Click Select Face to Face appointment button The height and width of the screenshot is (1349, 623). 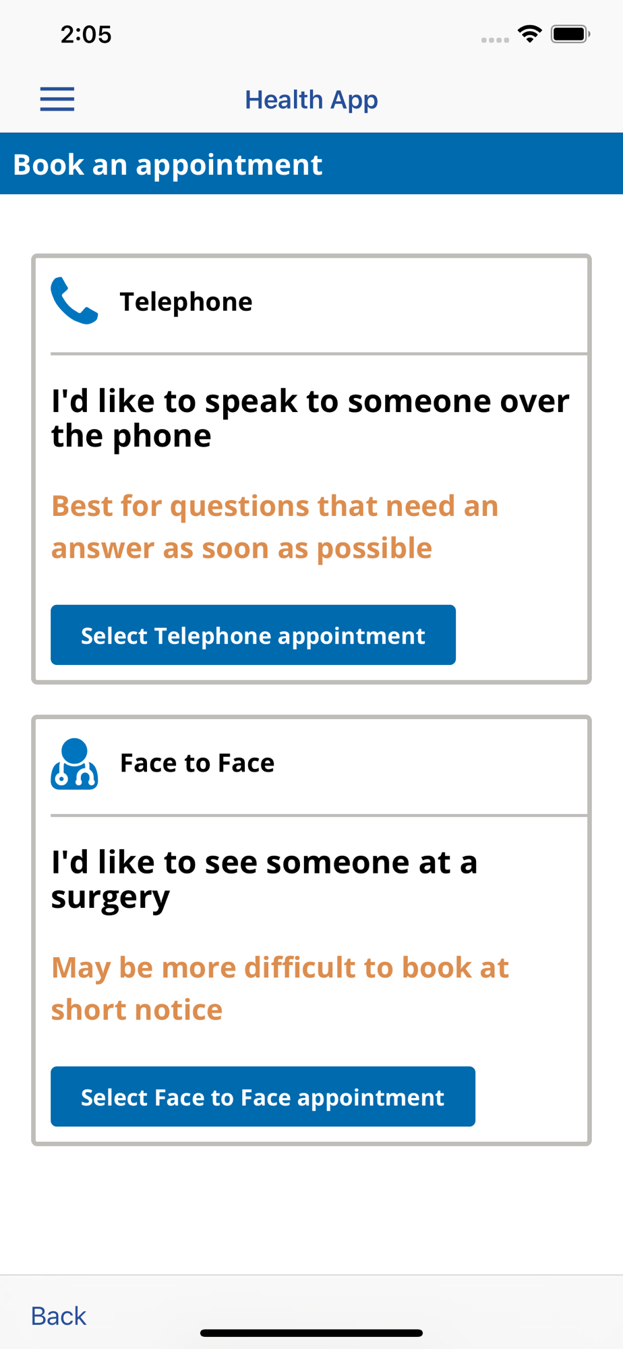pos(263,1096)
